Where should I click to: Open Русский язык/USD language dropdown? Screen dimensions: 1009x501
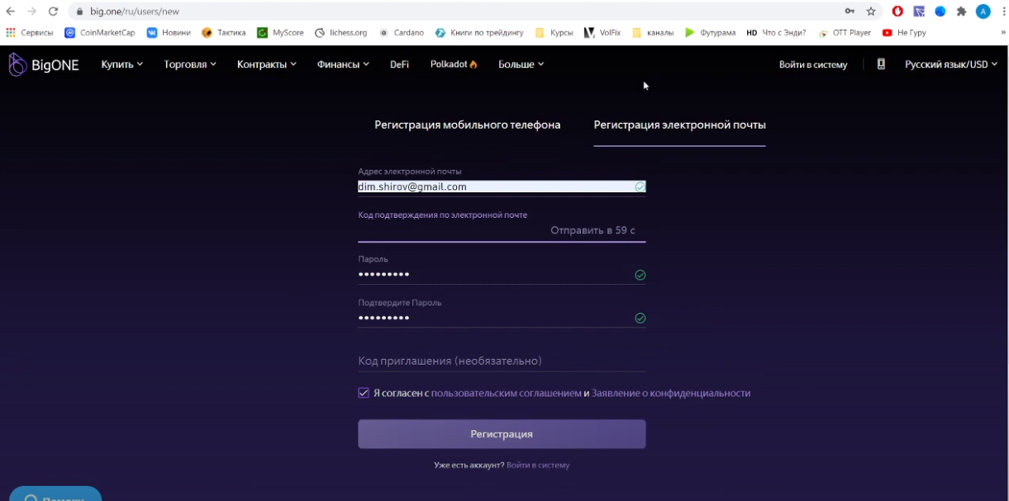(951, 64)
